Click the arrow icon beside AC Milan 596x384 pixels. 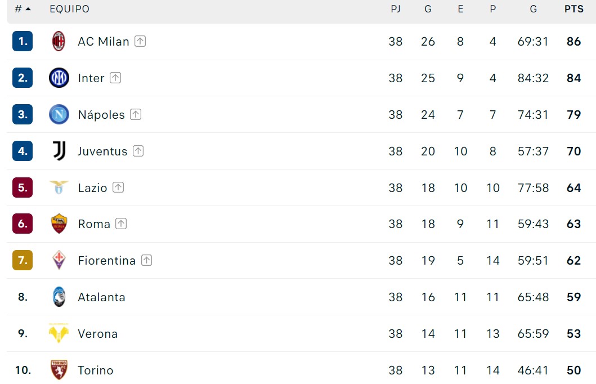(140, 41)
